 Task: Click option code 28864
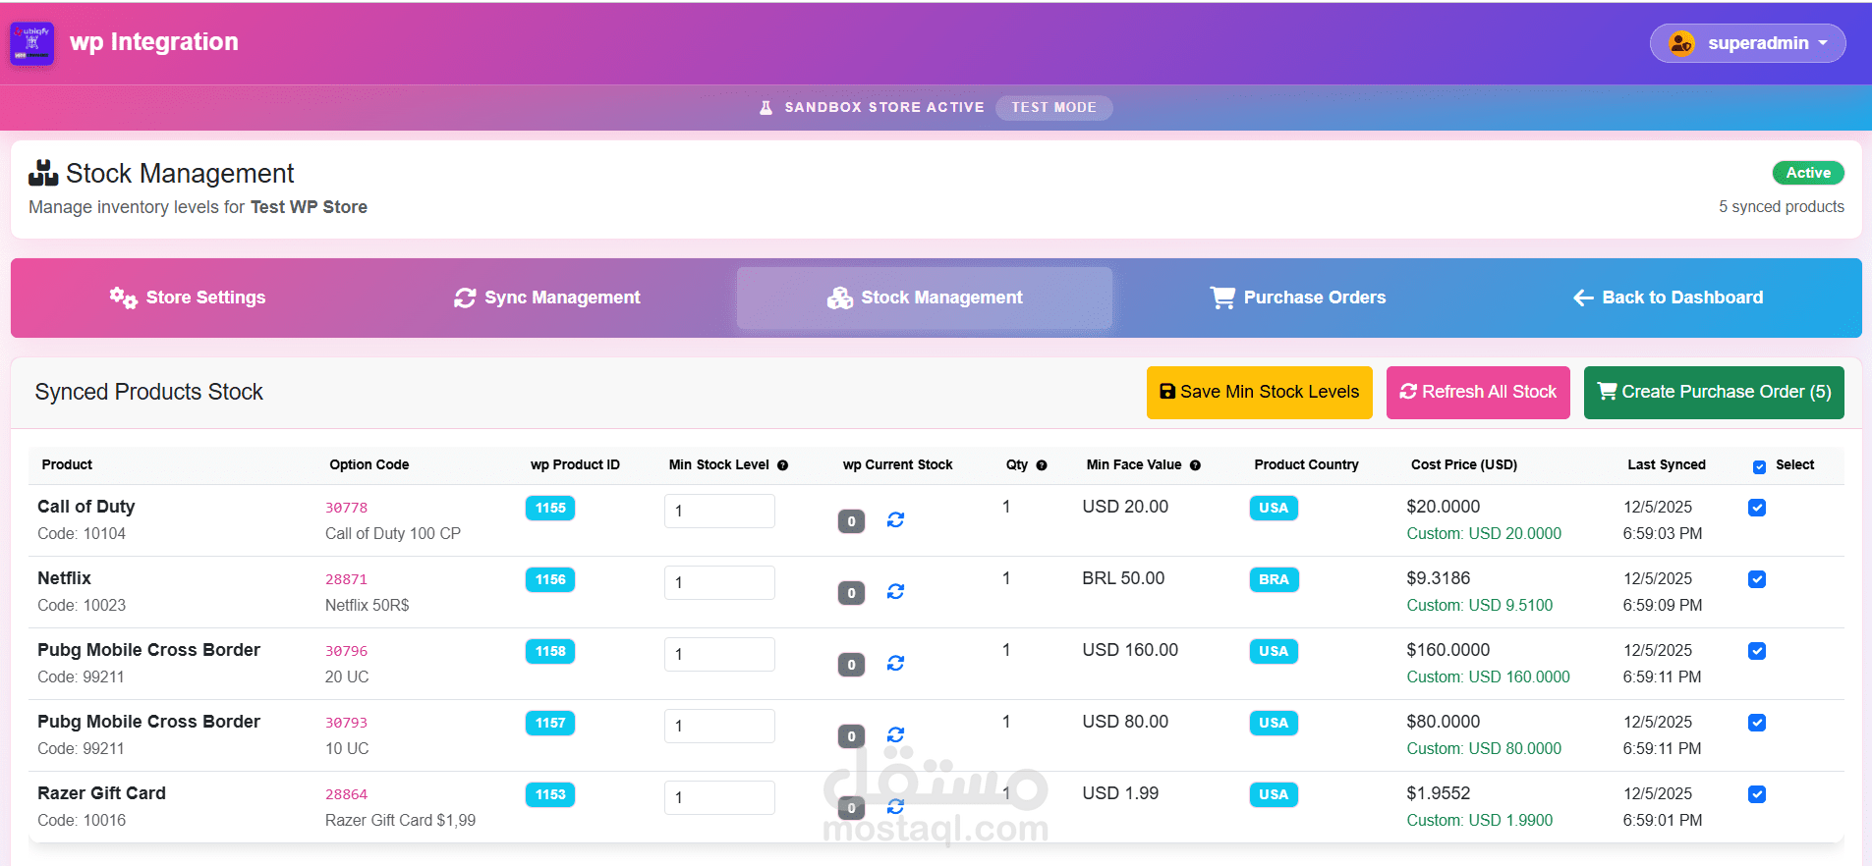[x=346, y=794]
